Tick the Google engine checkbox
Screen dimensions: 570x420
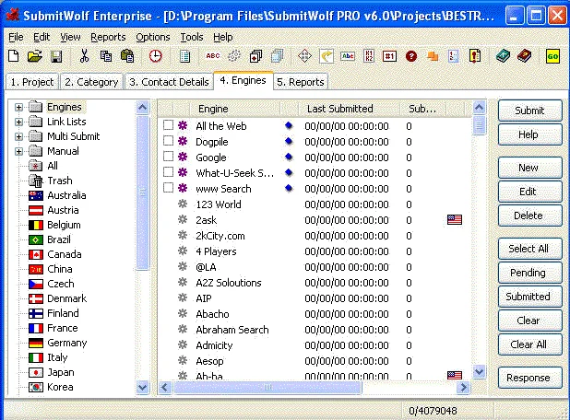[x=168, y=157]
